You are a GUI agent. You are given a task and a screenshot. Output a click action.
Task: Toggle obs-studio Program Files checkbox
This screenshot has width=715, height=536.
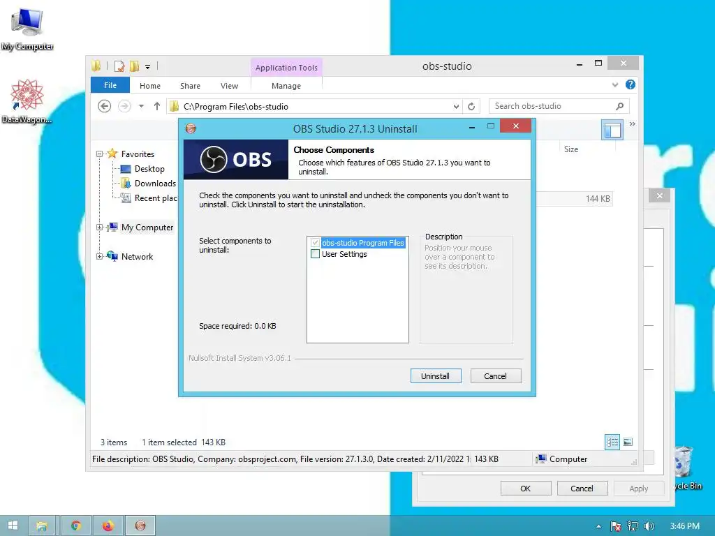click(x=315, y=242)
